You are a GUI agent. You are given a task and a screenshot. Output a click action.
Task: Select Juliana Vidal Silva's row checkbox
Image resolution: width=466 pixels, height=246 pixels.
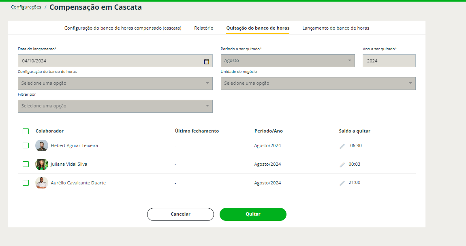point(26,164)
